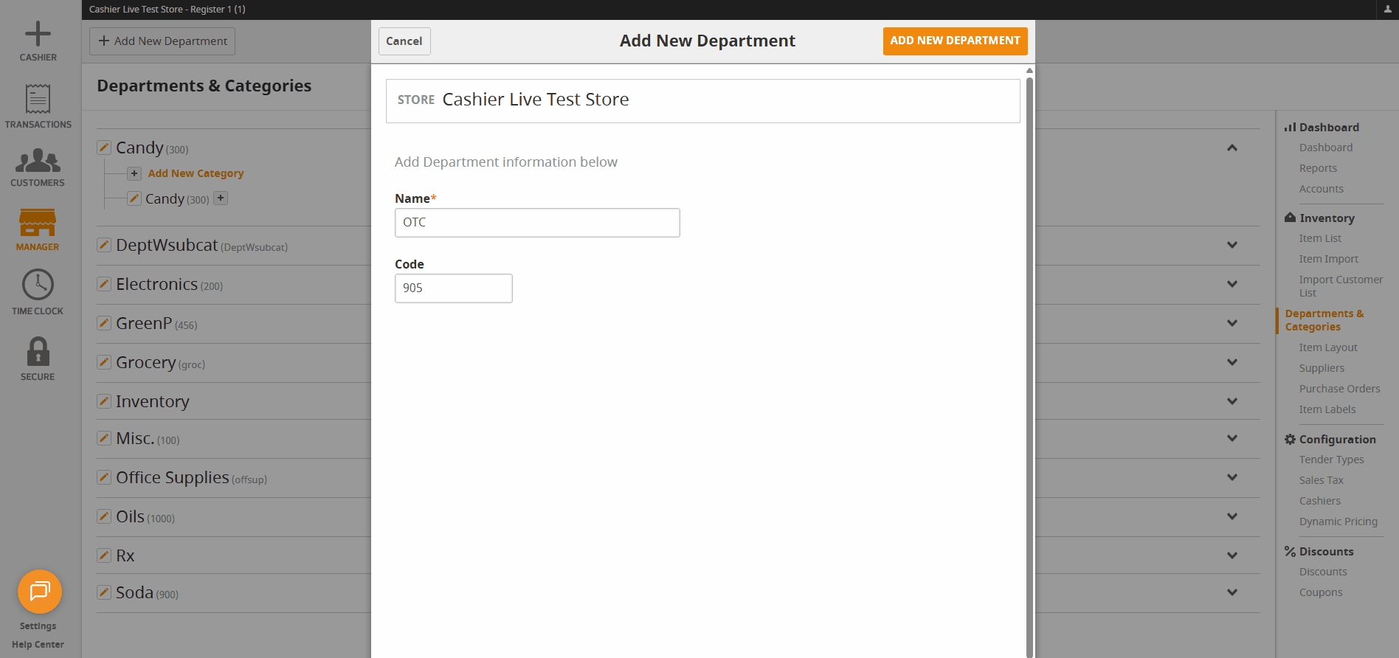This screenshot has width=1399, height=658.
Task: Open Reports in right menu
Action: coord(1318,168)
